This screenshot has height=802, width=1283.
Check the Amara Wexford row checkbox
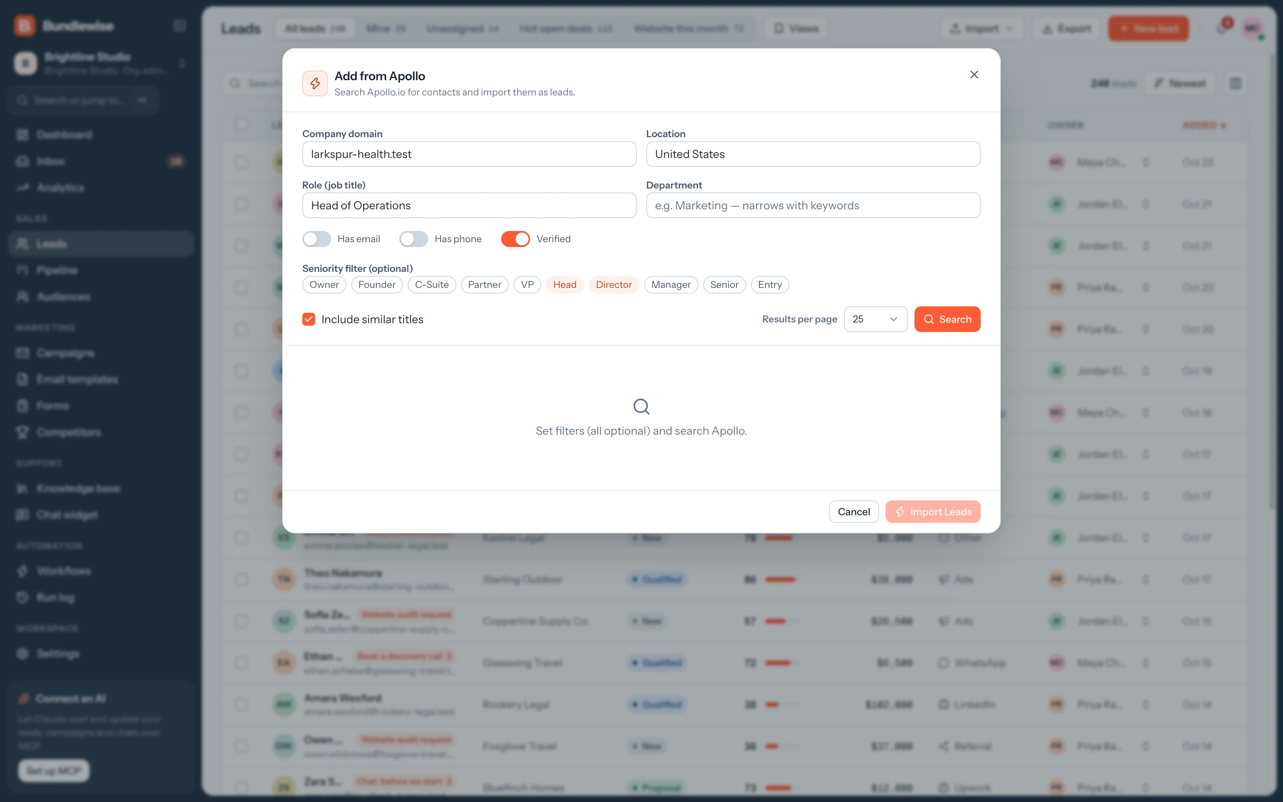tap(241, 705)
